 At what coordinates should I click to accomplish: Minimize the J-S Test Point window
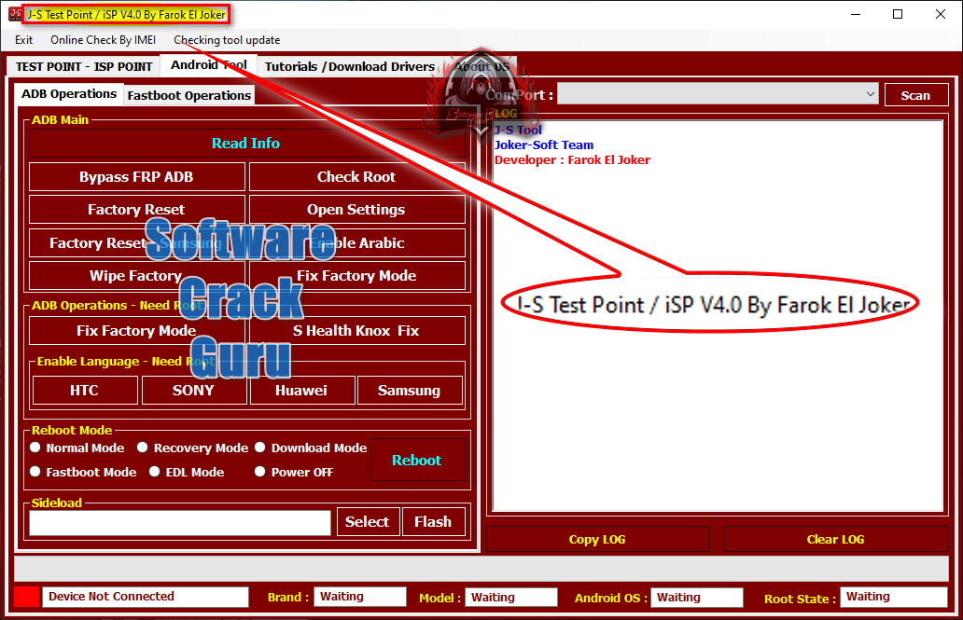[x=856, y=14]
